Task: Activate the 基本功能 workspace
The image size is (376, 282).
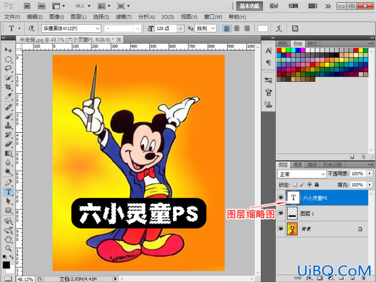Action: pyautogui.click(x=249, y=6)
